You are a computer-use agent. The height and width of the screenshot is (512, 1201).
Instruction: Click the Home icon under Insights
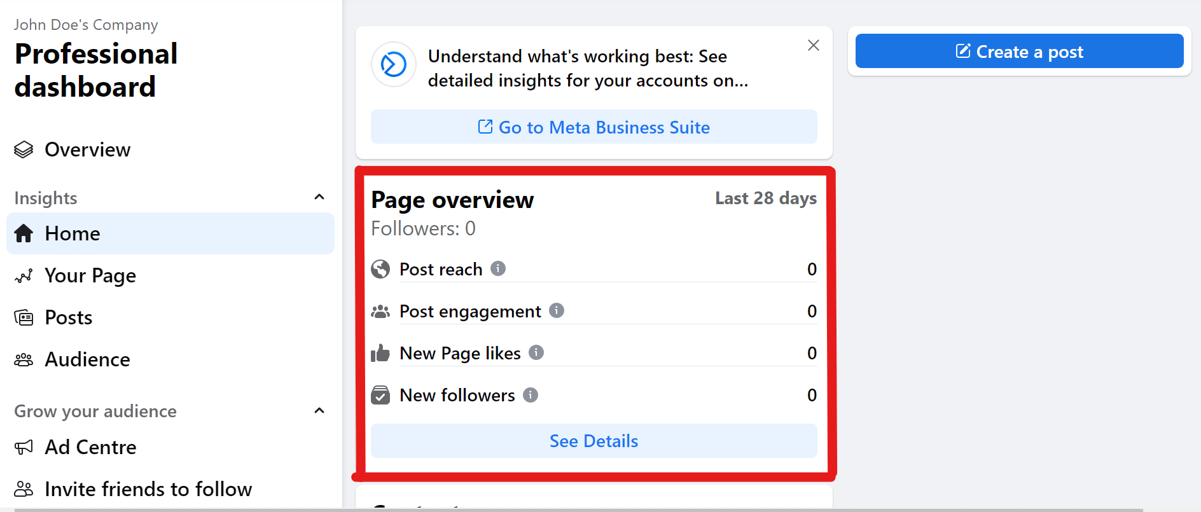[x=24, y=233]
